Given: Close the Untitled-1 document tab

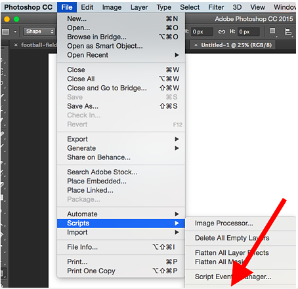Looking at the screenshot, I should [196, 45].
